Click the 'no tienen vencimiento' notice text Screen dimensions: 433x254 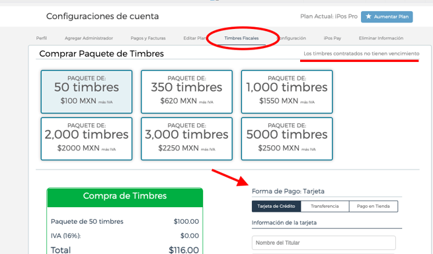362,53
